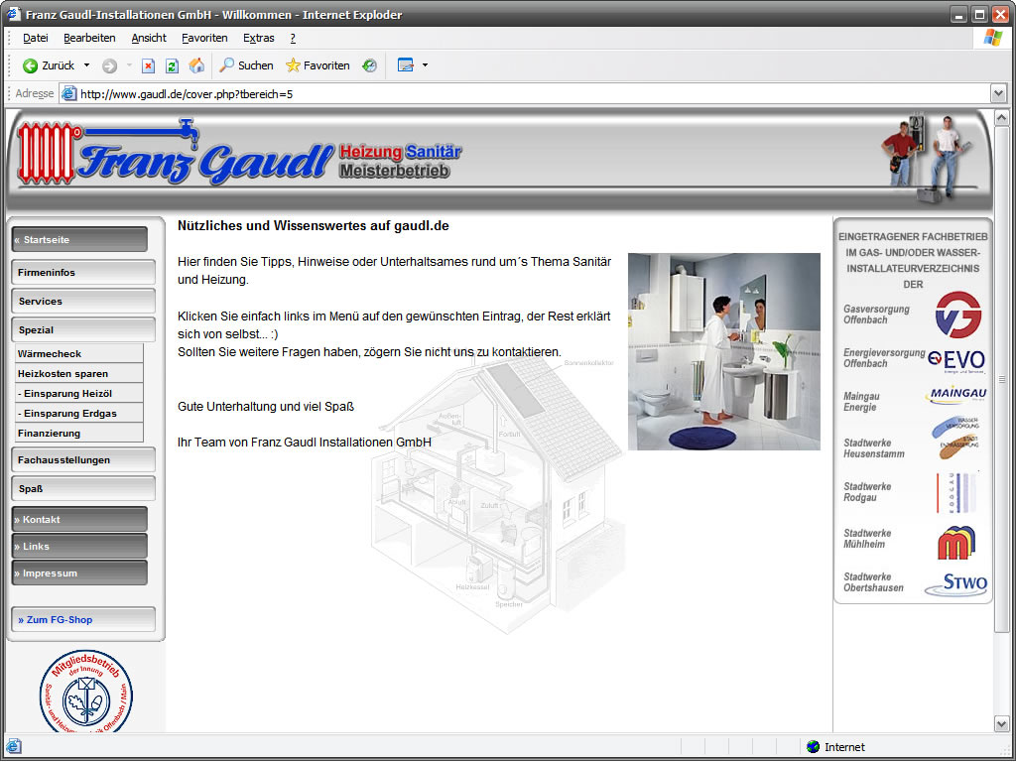Click the EVO Energieversorgung Offenbach logo
Image resolution: width=1016 pixels, height=762 pixels.
point(956,360)
